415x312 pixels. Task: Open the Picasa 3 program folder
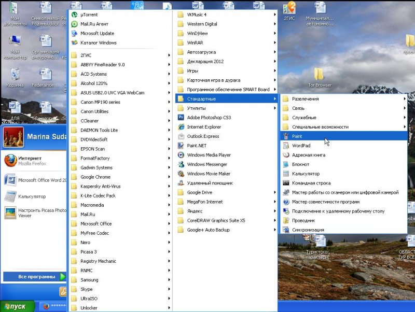tap(120, 252)
